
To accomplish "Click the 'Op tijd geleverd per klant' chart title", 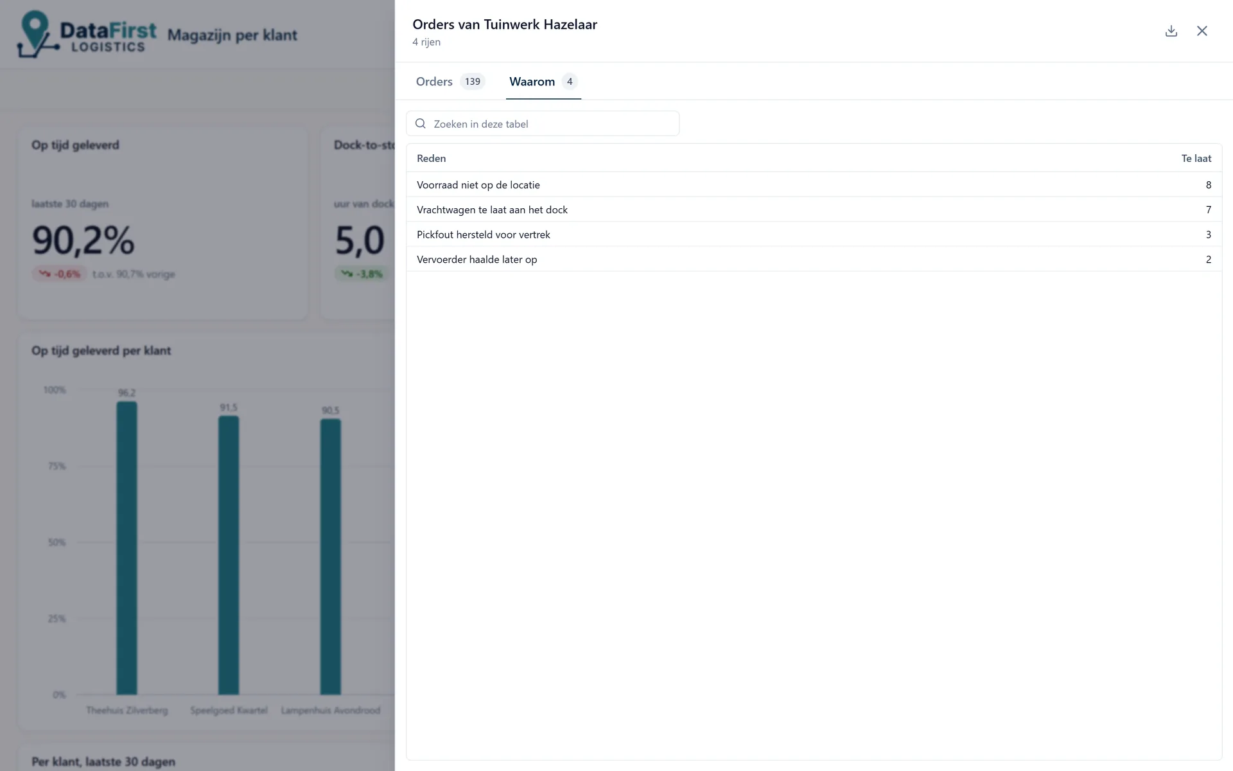I will click(x=101, y=351).
